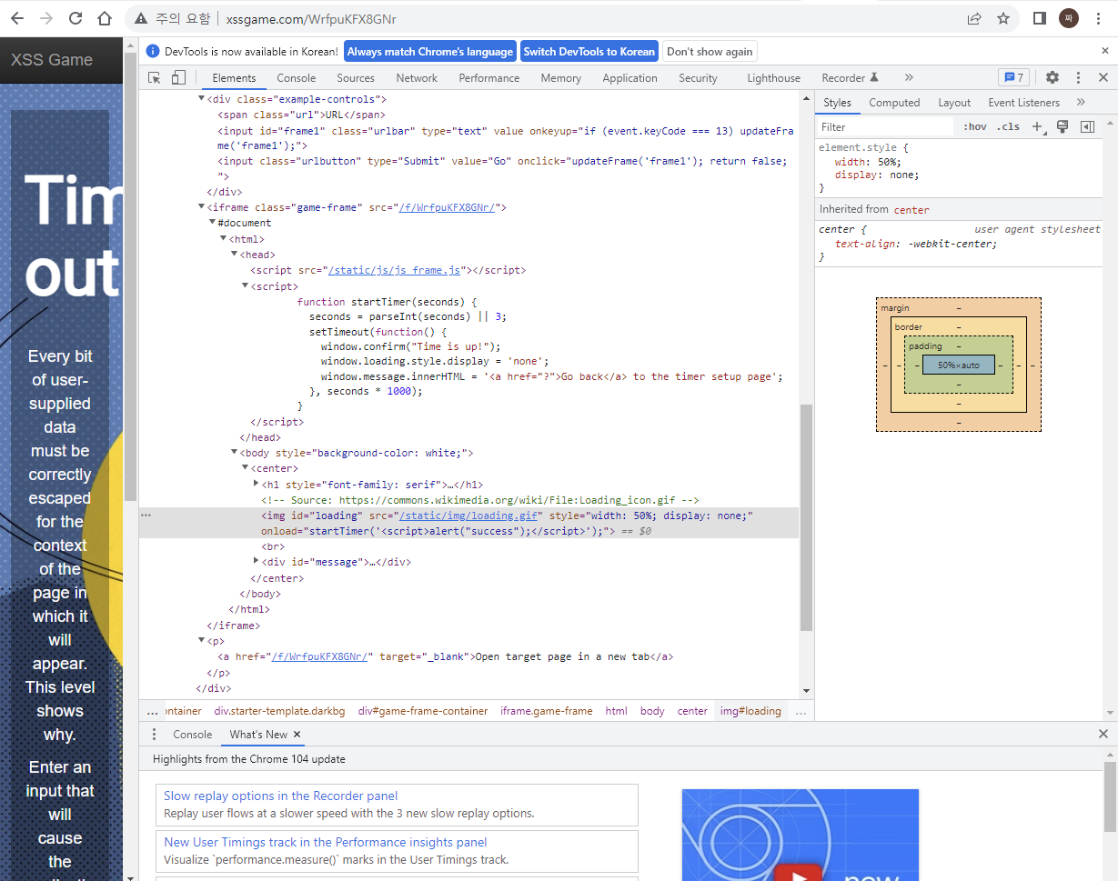
Task: Activate the inspect element picker tool
Action: click(x=155, y=78)
